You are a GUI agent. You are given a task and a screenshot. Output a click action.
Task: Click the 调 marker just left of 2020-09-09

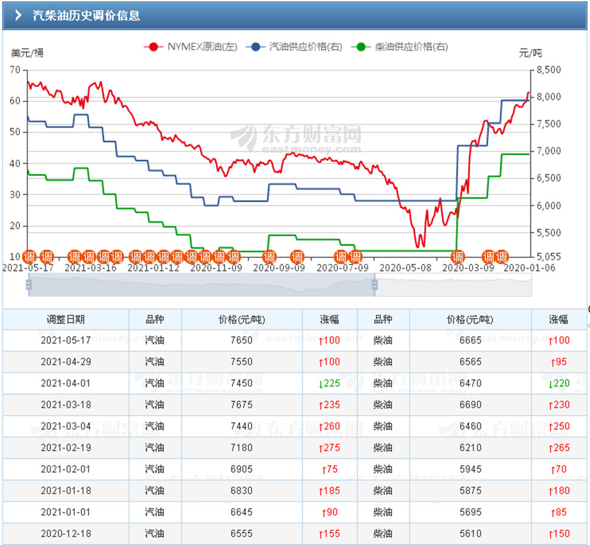pos(269,257)
